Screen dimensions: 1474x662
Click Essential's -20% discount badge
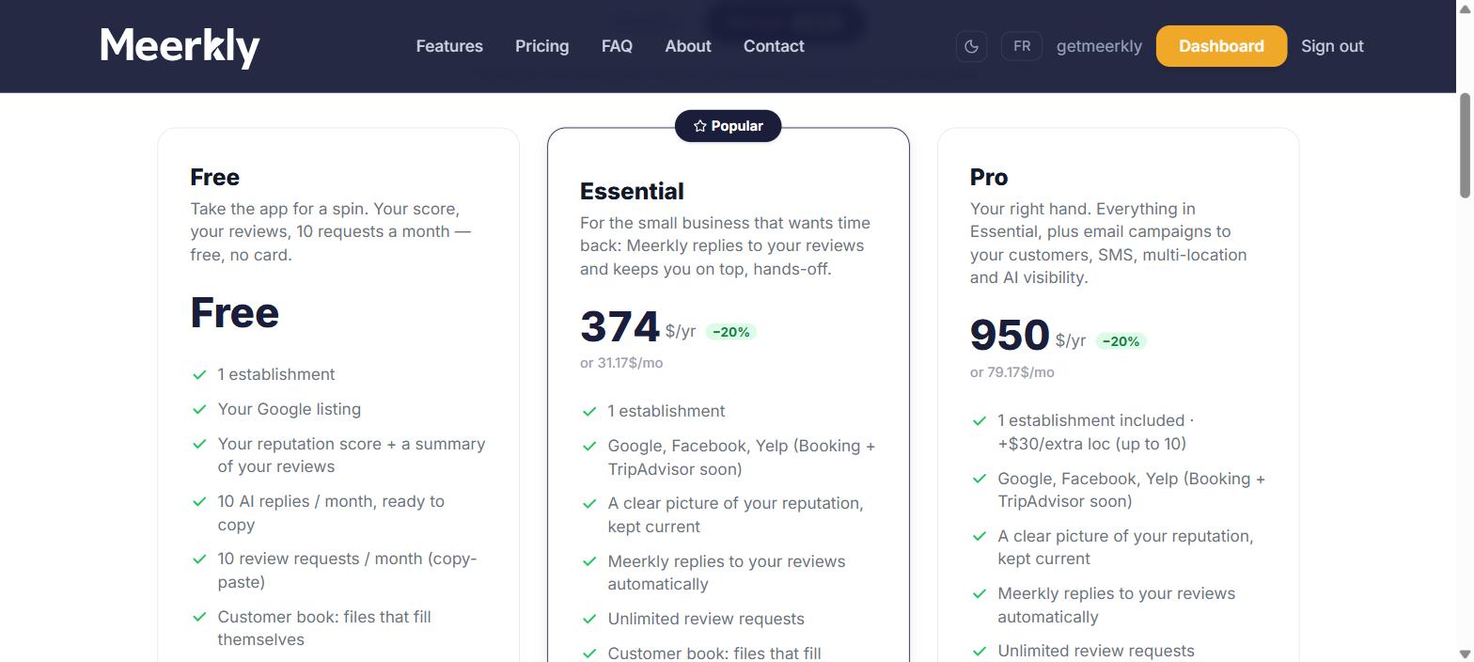click(x=730, y=332)
